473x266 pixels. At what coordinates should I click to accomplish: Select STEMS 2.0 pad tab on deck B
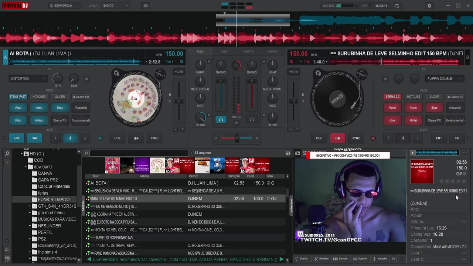click(392, 97)
